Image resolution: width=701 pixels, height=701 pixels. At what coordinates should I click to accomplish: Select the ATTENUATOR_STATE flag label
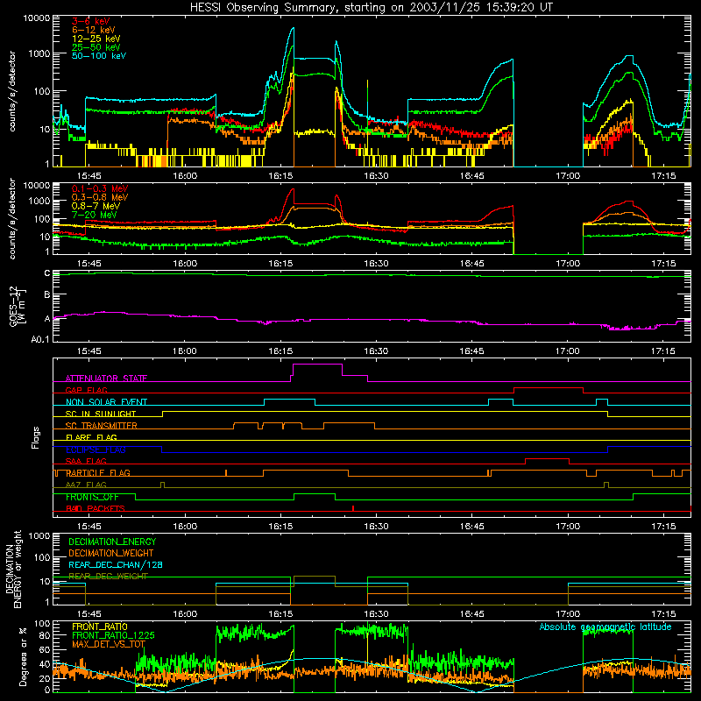point(106,379)
